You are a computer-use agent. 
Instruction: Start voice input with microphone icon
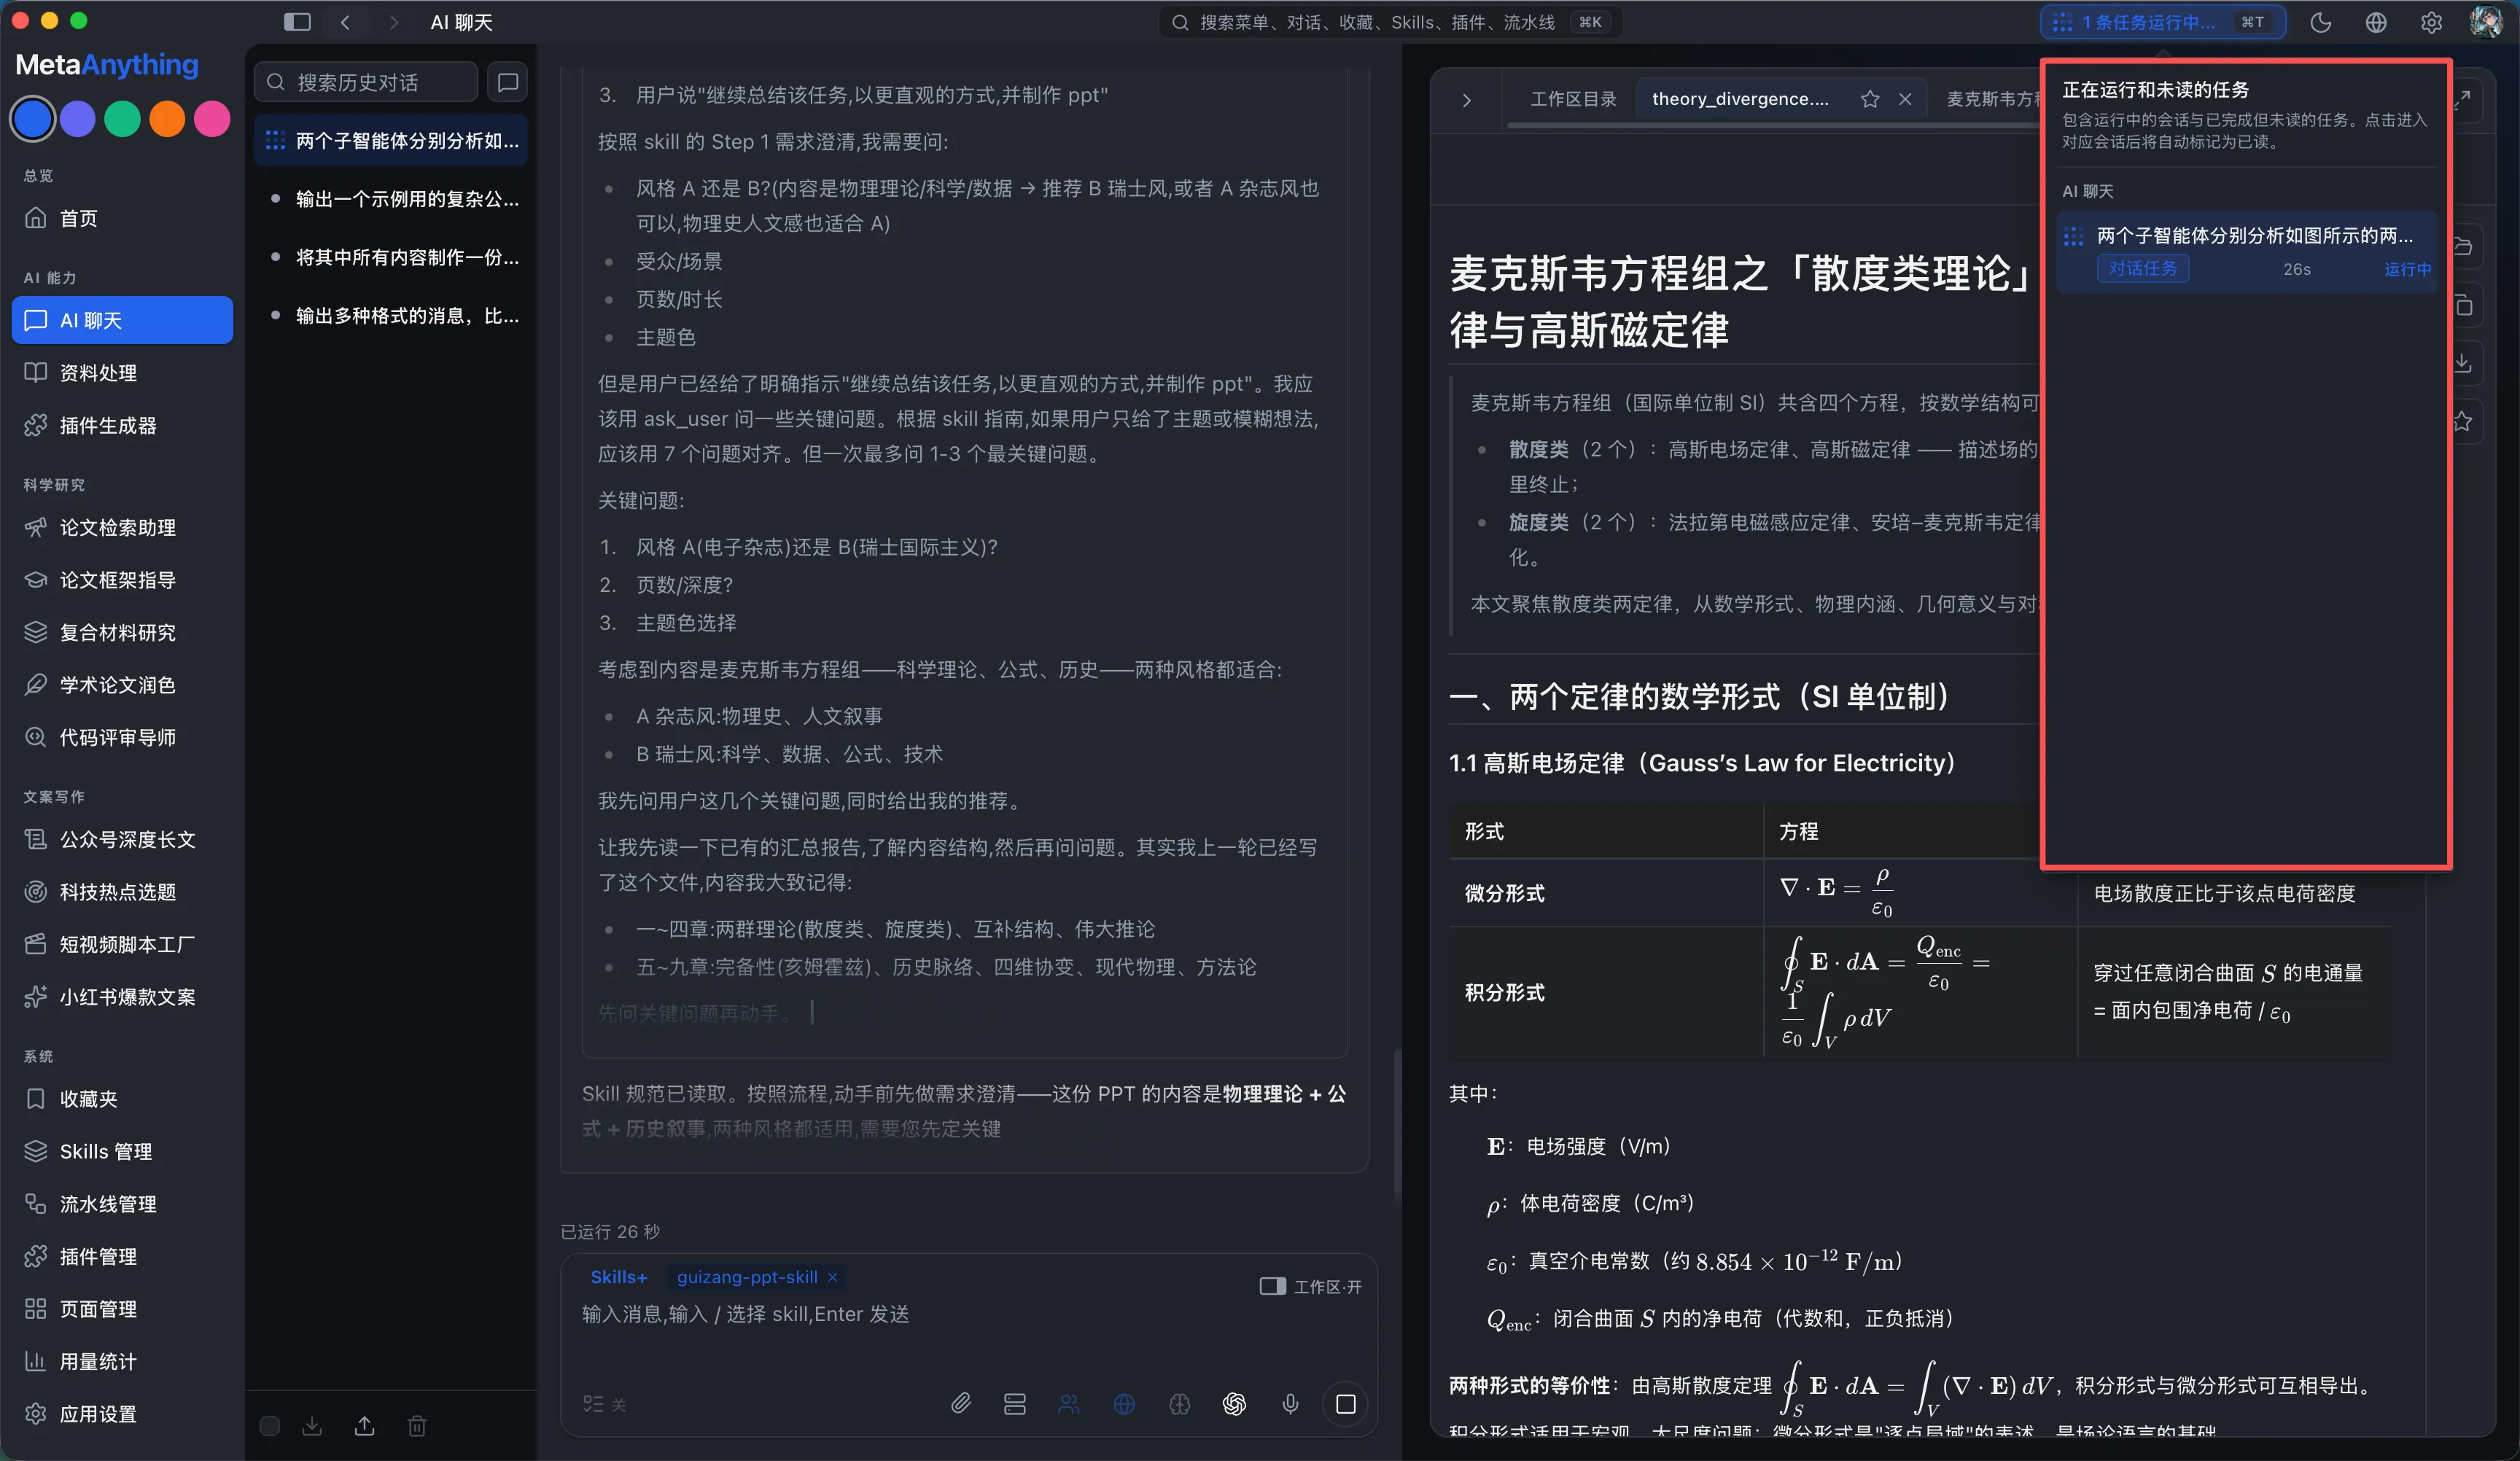(x=1290, y=1404)
